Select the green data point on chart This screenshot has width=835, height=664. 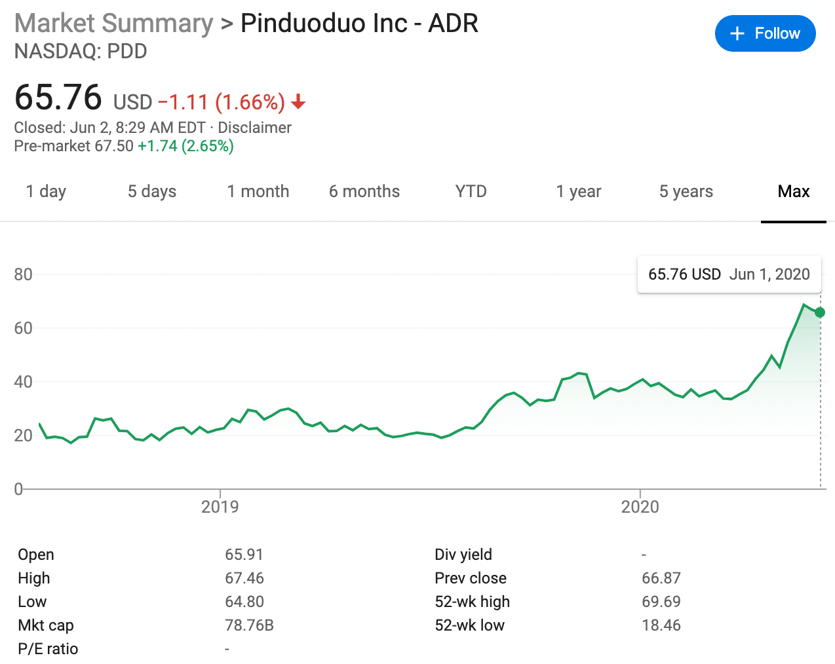[820, 313]
